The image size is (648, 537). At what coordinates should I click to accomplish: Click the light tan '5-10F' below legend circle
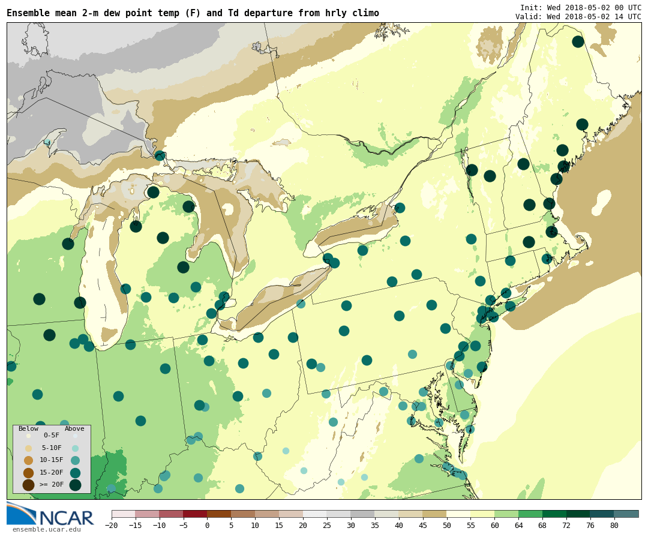tap(29, 448)
